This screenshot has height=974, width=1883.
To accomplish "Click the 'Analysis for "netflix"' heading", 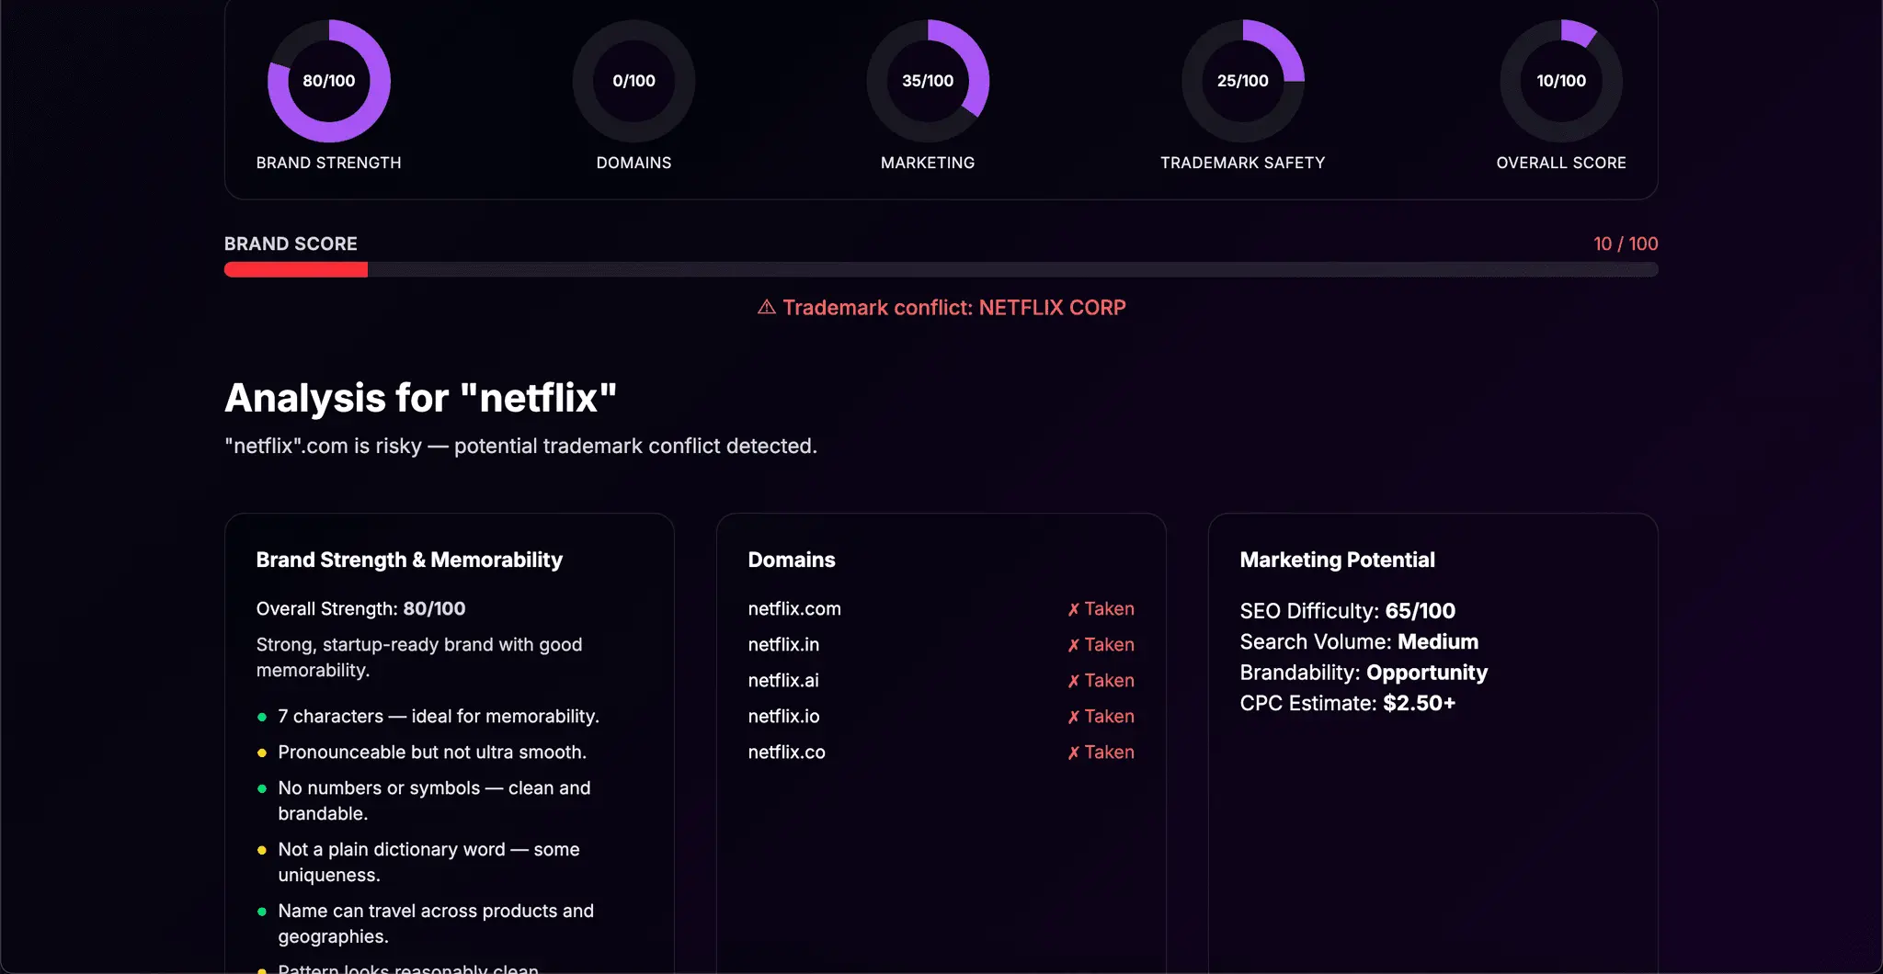I will (420, 398).
